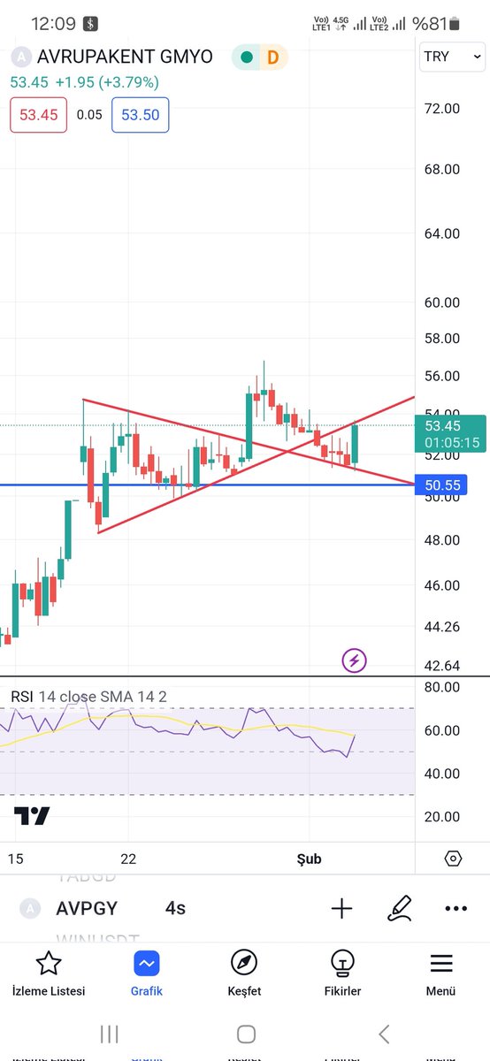Open the three-dot more options
Viewport: 490px width, 1061px height.
point(456,908)
